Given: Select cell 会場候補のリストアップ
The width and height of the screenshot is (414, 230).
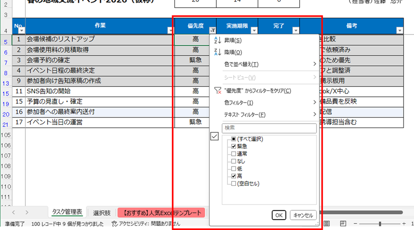Looking at the screenshot, I should coord(100,39).
